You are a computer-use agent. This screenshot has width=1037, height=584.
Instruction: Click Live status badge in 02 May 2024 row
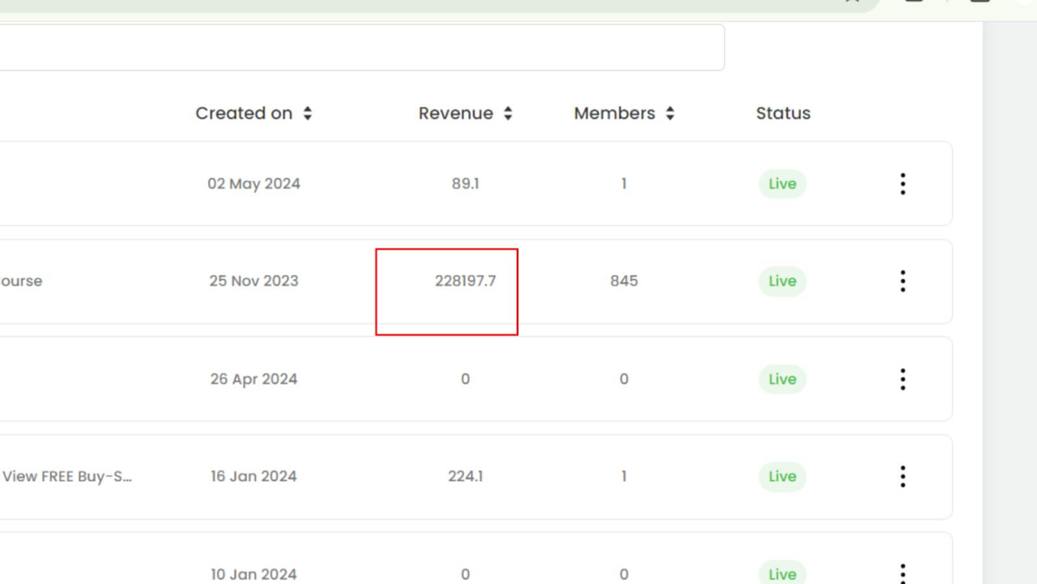[782, 184]
